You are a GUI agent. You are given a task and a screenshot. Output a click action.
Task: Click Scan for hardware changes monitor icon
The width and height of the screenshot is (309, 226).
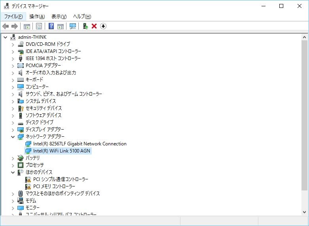[73, 26]
